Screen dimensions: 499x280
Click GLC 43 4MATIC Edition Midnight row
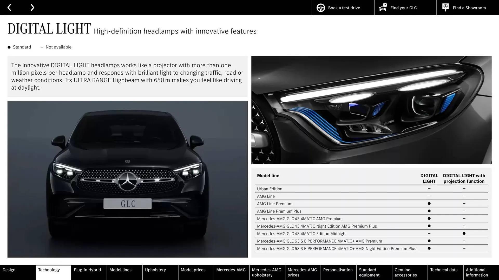[371, 234]
